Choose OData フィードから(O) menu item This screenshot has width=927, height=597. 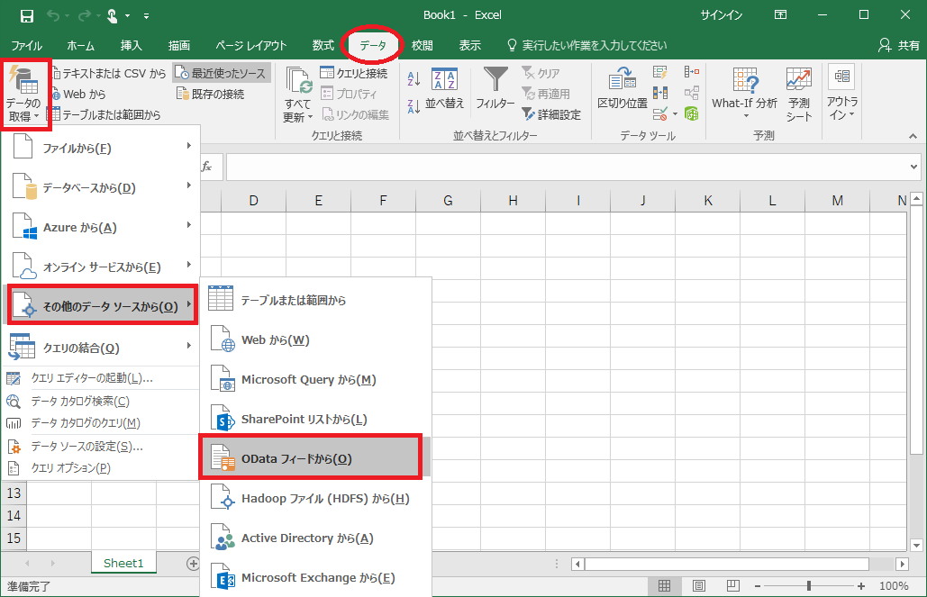coord(315,458)
